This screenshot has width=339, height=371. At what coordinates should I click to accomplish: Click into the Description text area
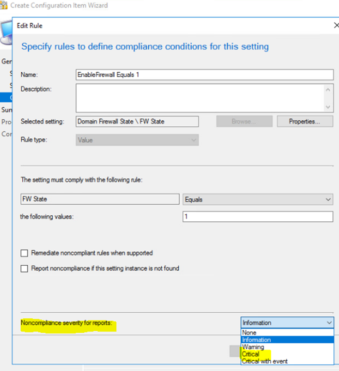(199, 98)
